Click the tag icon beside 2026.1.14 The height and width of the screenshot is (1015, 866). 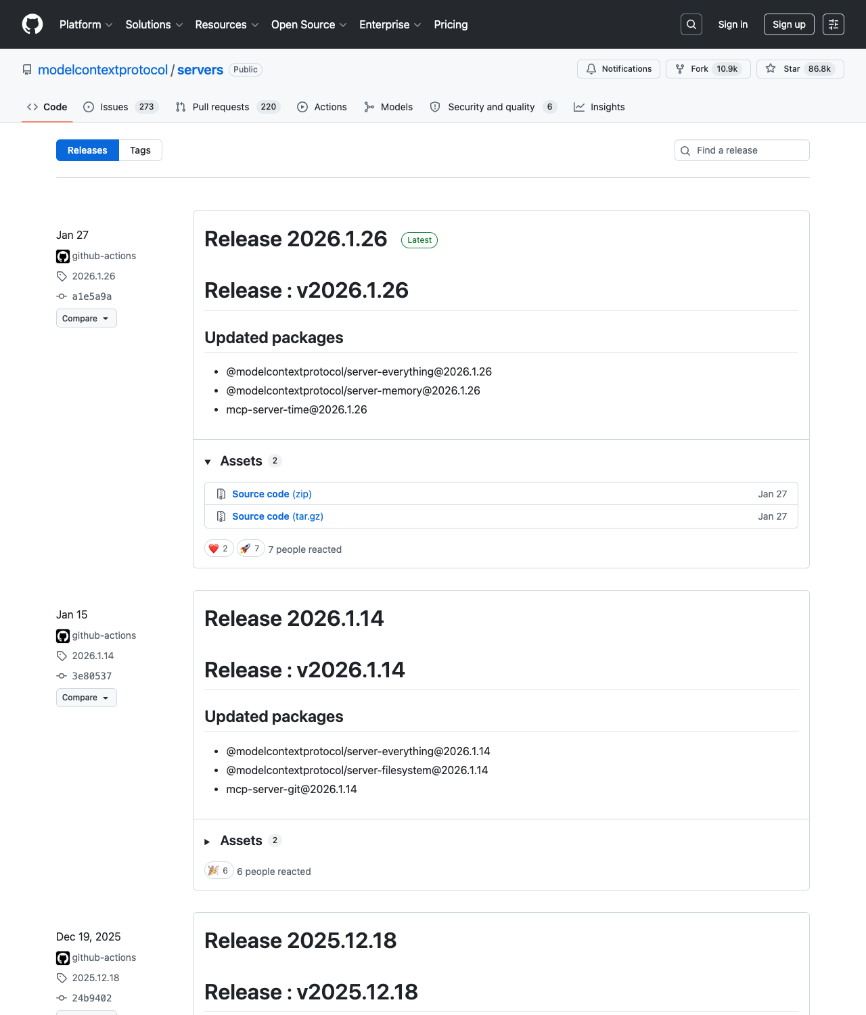point(62,656)
